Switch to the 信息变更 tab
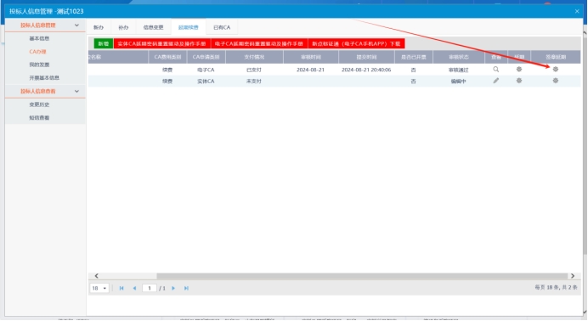The width and height of the screenshot is (588, 321). click(153, 27)
